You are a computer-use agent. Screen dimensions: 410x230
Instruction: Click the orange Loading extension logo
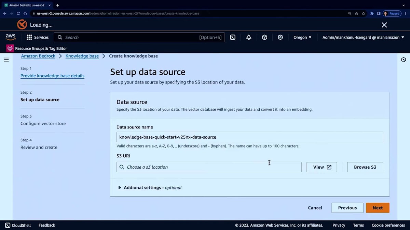point(22,25)
